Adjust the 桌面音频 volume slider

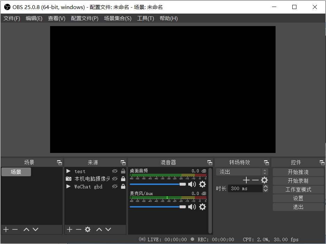(x=158, y=184)
